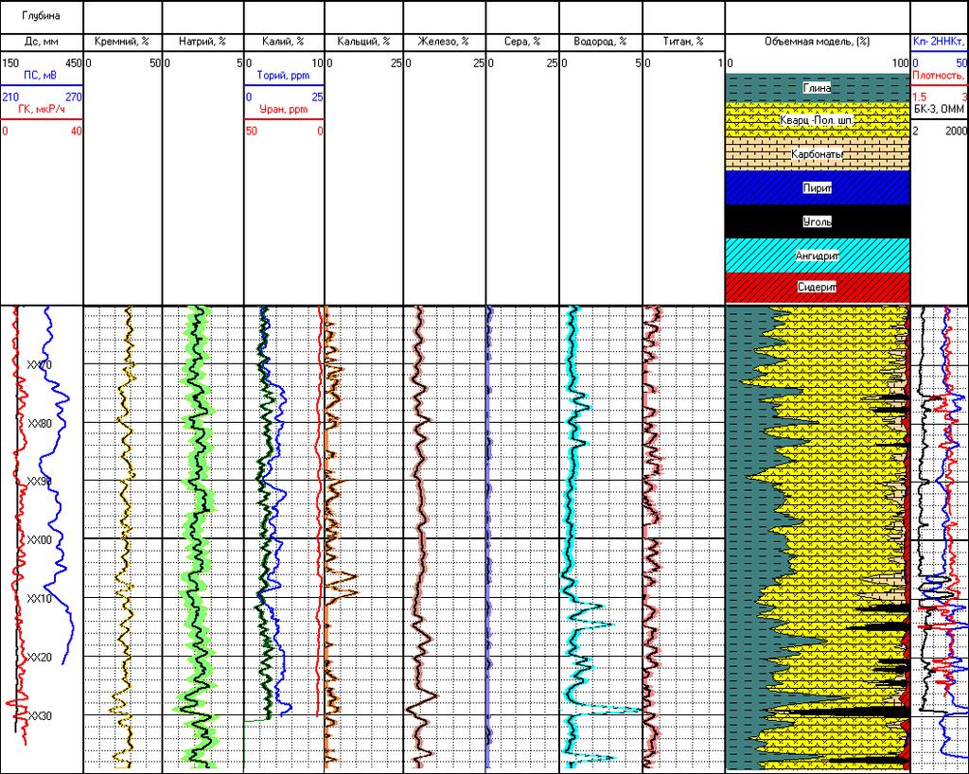Click the ГК, мкР/ч curve label
Screen dimensions: 969x774
(40, 110)
